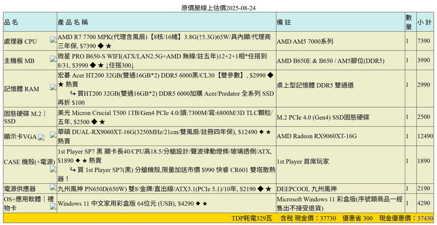Click the image icon in the 記憶體 RAM row
The height and width of the screenshot is (225, 437).
coord(53,87)
